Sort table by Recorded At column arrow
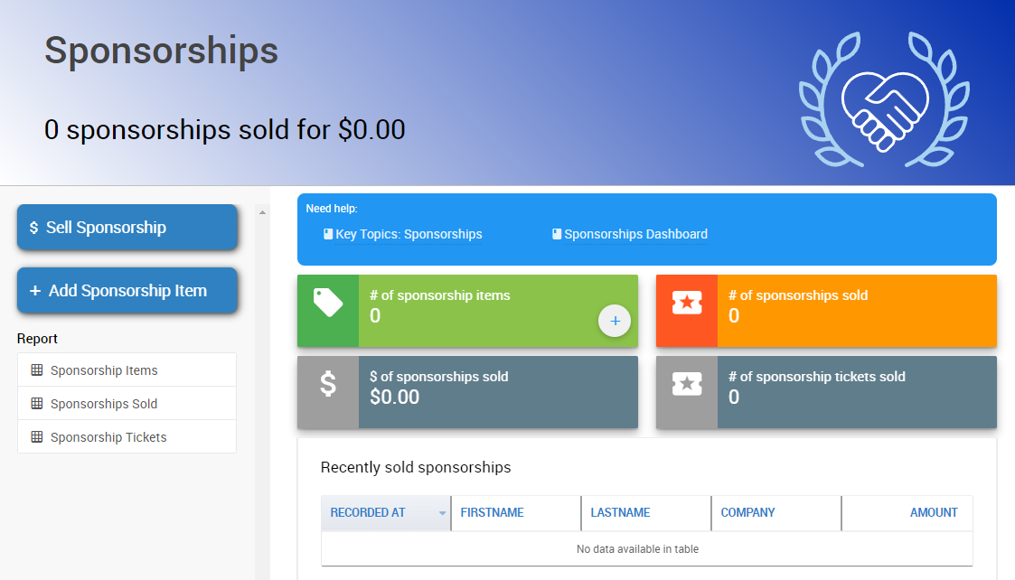 click(443, 513)
